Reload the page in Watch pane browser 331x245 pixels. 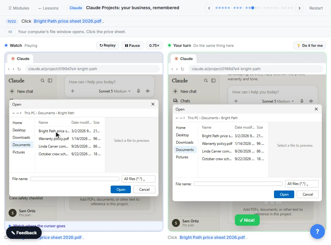click(19, 69)
